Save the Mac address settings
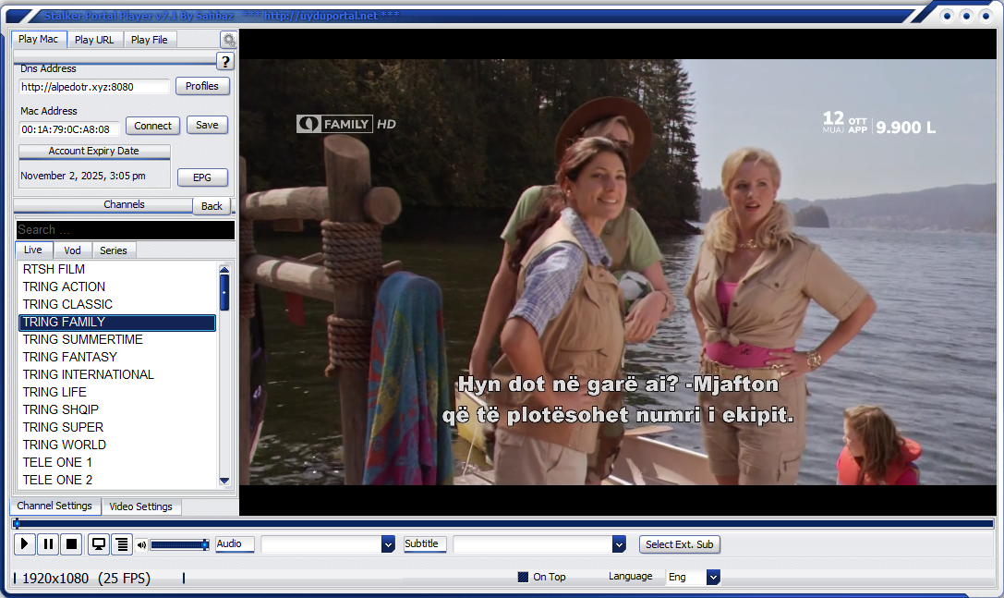Screen dimensions: 1004x598 point(207,125)
